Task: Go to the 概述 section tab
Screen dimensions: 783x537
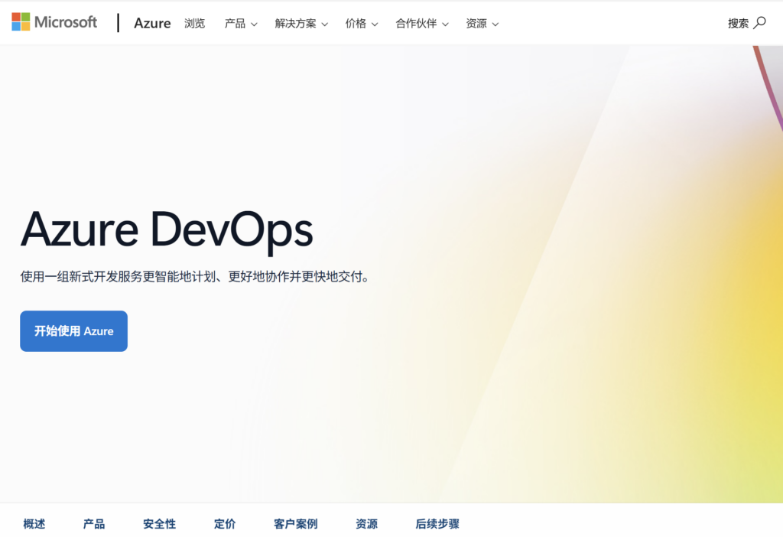Action: [34, 523]
